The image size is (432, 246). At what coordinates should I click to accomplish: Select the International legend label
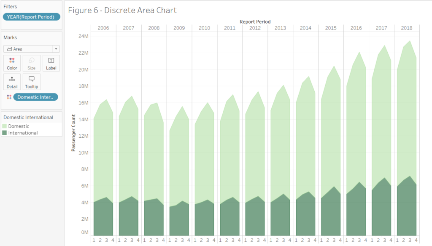coord(23,133)
